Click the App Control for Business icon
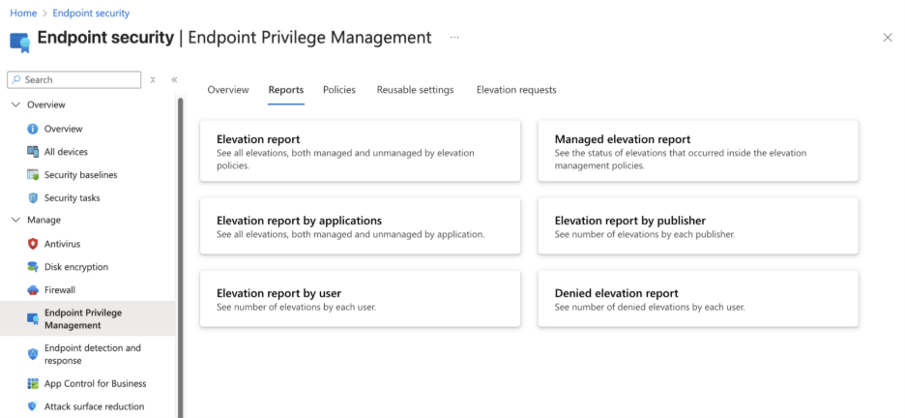Image resolution: width=905 pixels, height=418 pixels. (33, 384)
